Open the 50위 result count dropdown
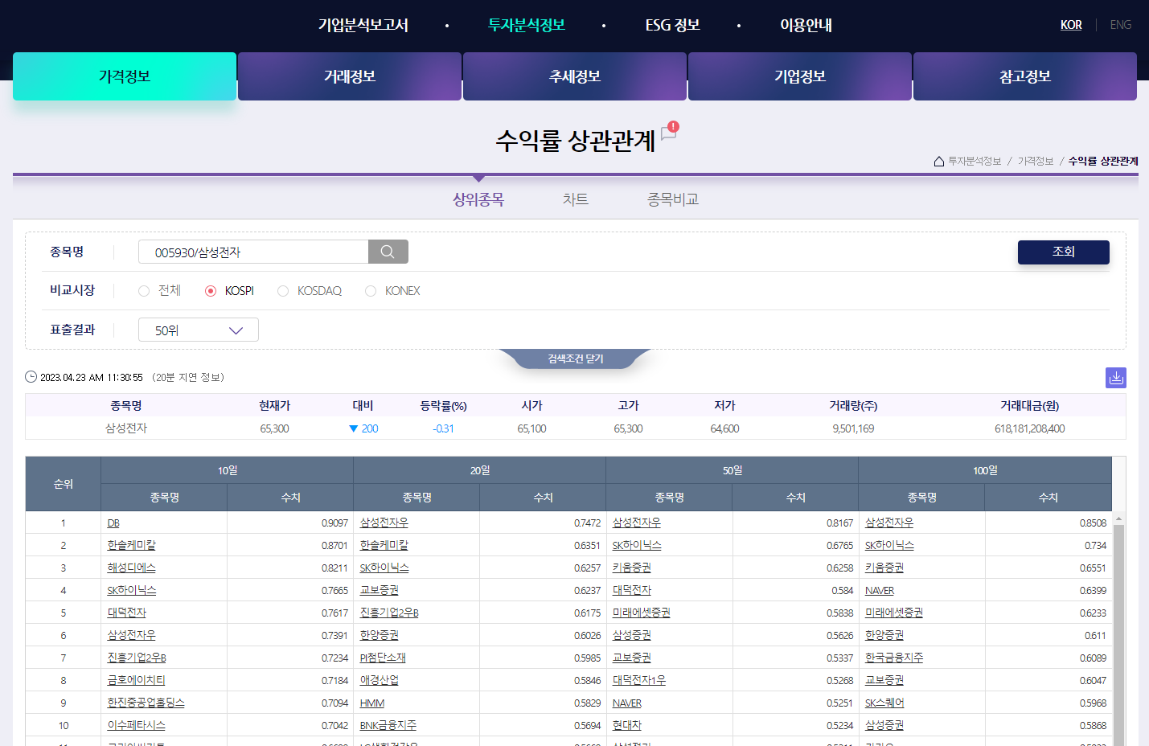Screen dimensions: 1149x746 (x=199, y=330)
